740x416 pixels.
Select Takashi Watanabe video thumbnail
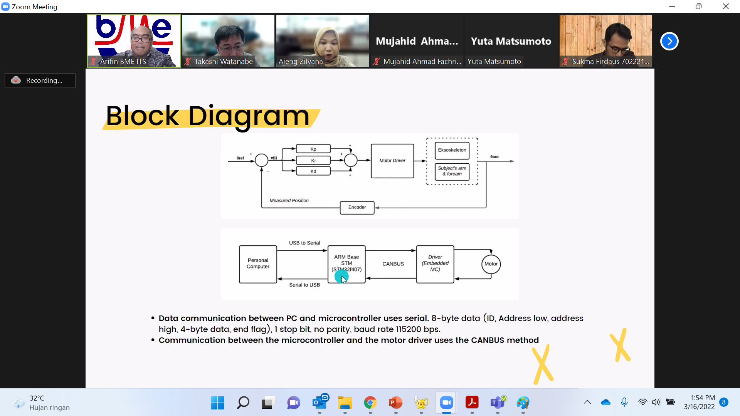[x=228, y=41]
